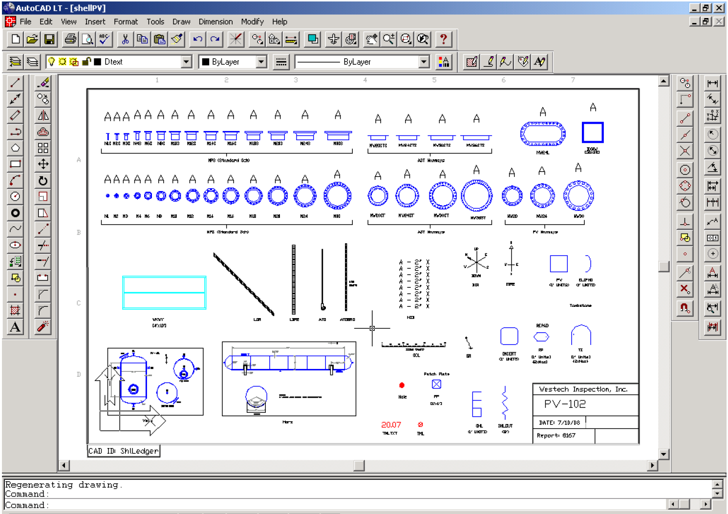Expand the ByLayer color dropdown
The height and width of the screenshot is (514, 728).
click(x=261, y=62)
